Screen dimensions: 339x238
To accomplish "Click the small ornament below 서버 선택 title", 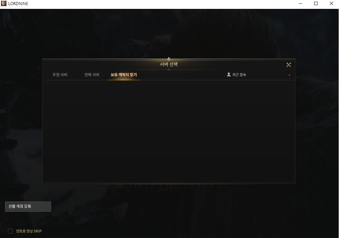I will click(168, 70).
